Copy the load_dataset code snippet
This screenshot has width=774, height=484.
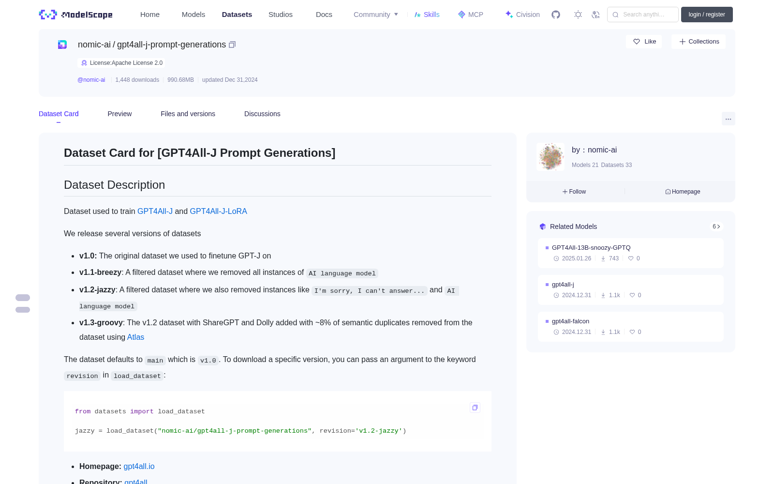pos(475,408)
